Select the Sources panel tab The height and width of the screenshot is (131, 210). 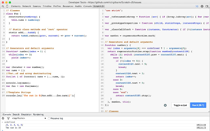(x=37, y=6)
